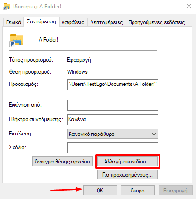Click the Άνοιγμα θέσης αρχείου button

63,162
